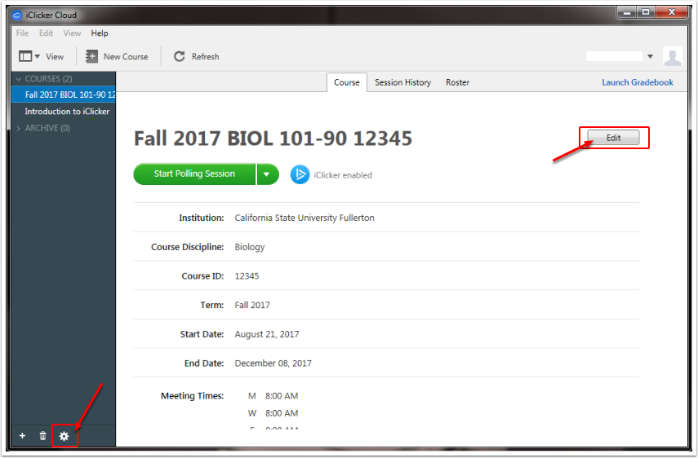Viewport: 698px width, 458px height.
Task: Click the blank account name field
Action: click(x=614, y=56)
